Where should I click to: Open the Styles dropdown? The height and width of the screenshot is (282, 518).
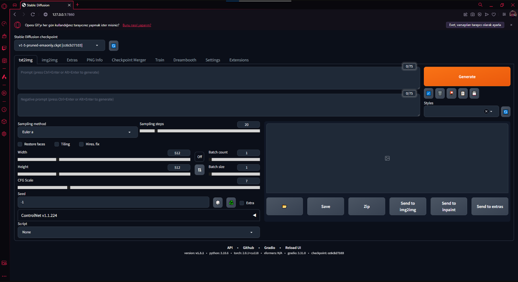point(461,111)
